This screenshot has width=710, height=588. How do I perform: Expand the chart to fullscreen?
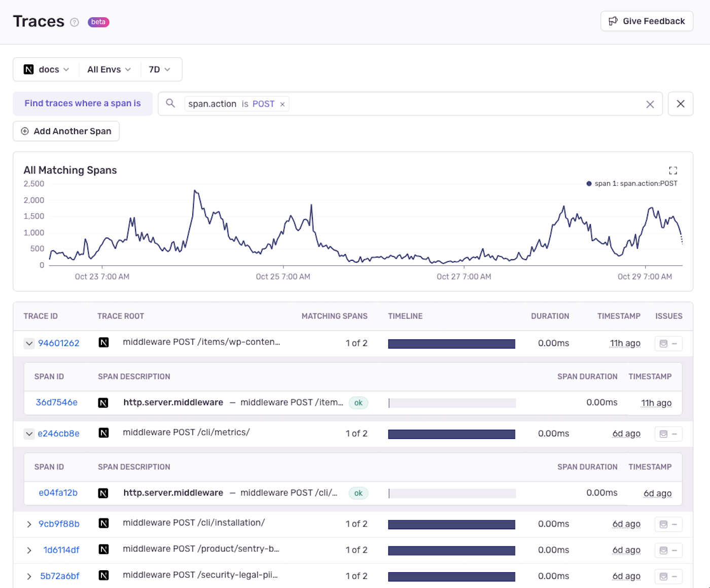(x=672, y=170)
